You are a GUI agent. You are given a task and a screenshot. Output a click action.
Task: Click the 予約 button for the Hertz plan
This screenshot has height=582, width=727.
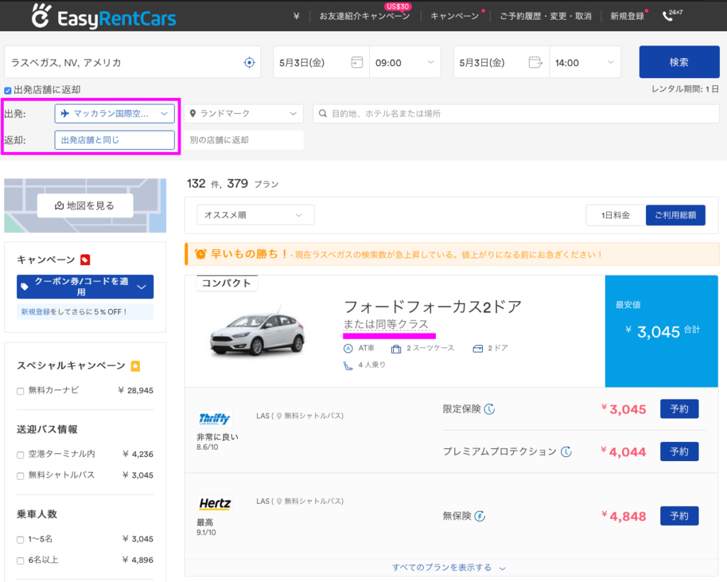coord(679,516)
